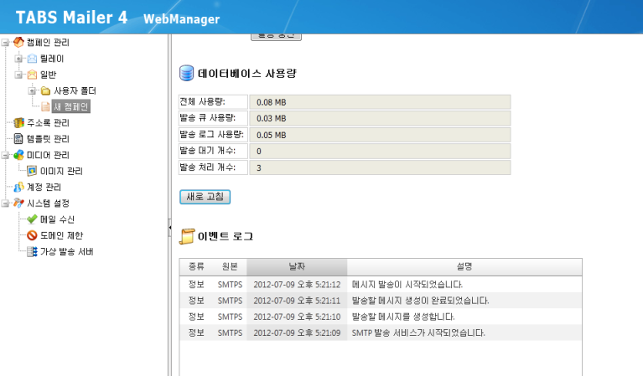
Task: Click the 계정 관리 users icon
Action: tap(18, 187)
